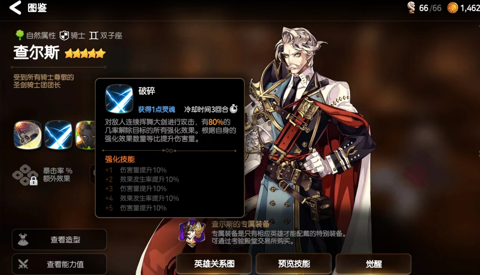The image size is (480, 275).
Task: Select the blue crossed-slash skill icon
Action: coord(59,135)
